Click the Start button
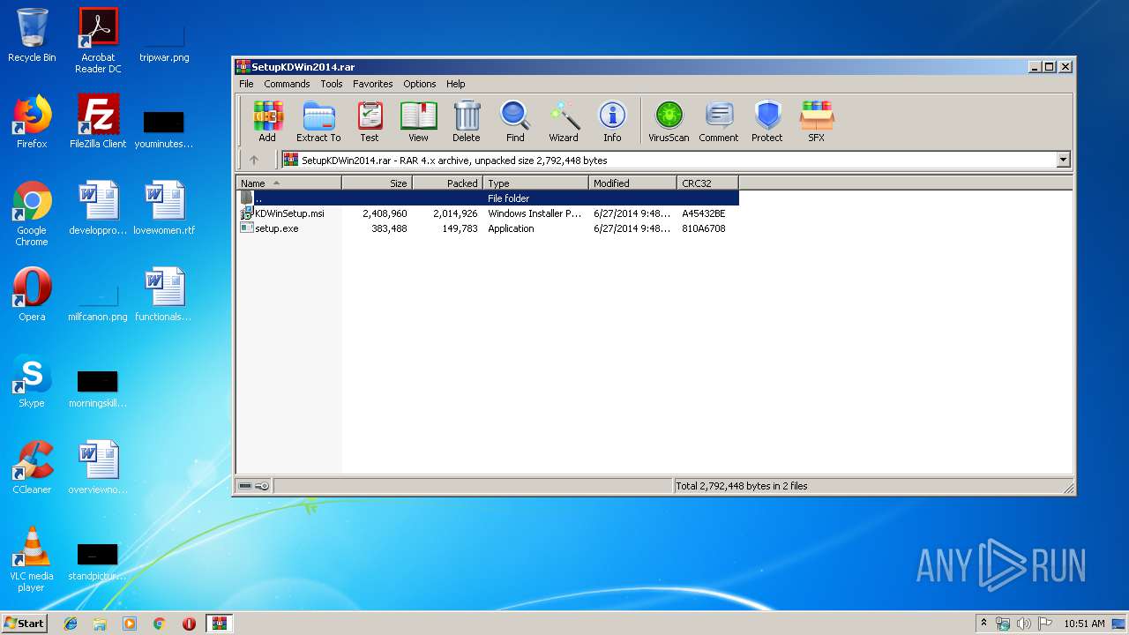This screenshot has width=1129, height=635. pos(24,623)
